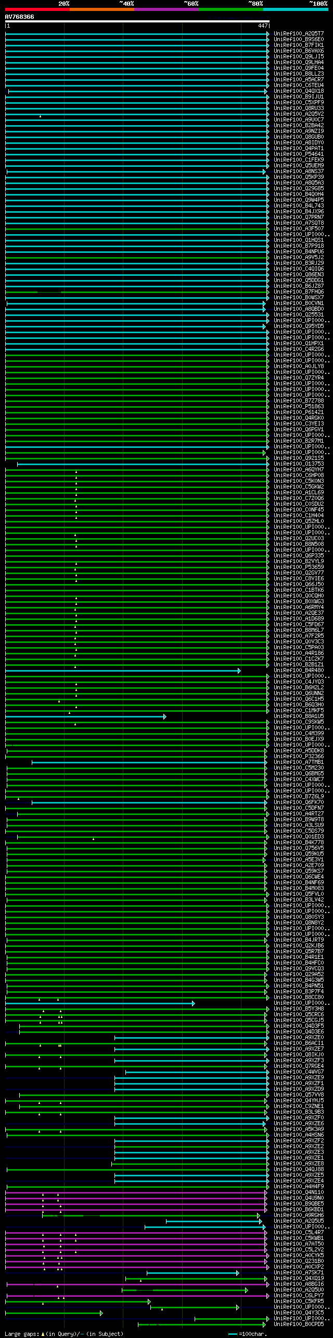Select UniRef100_B8CC80 hit label
The height and width of the screenshot is (1338, 333).
coord(299,998)
